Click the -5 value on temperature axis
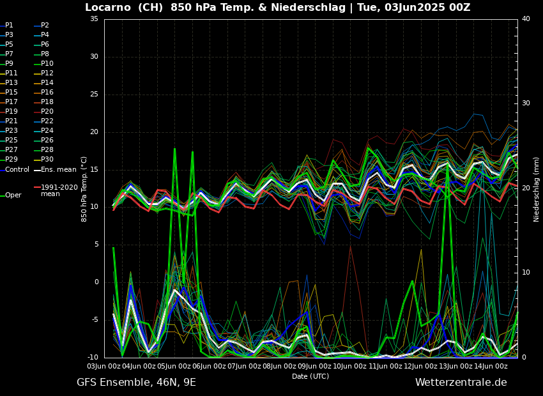 94,320
